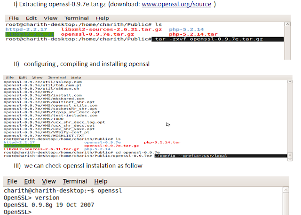The image size is (301, 215).
Task: Click cd openssl-0.9.7e command line
Action: (x=81, y=153)
